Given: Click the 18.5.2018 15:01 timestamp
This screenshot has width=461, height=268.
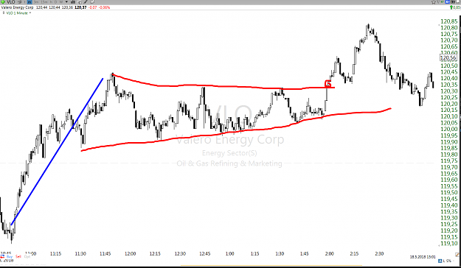Looking at the screenshot, I should pyautogui.click(x=423, y=257).
